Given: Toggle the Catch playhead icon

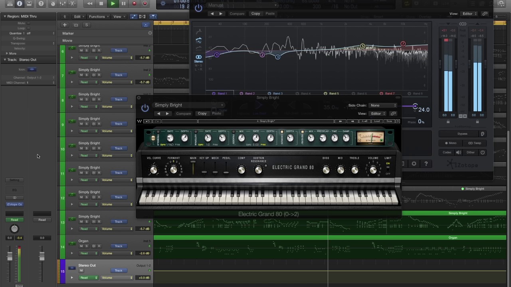Looking at the screenshot, I should 153,17.
